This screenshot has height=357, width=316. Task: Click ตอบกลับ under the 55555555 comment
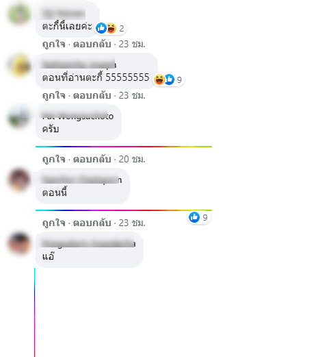[92, 95]
